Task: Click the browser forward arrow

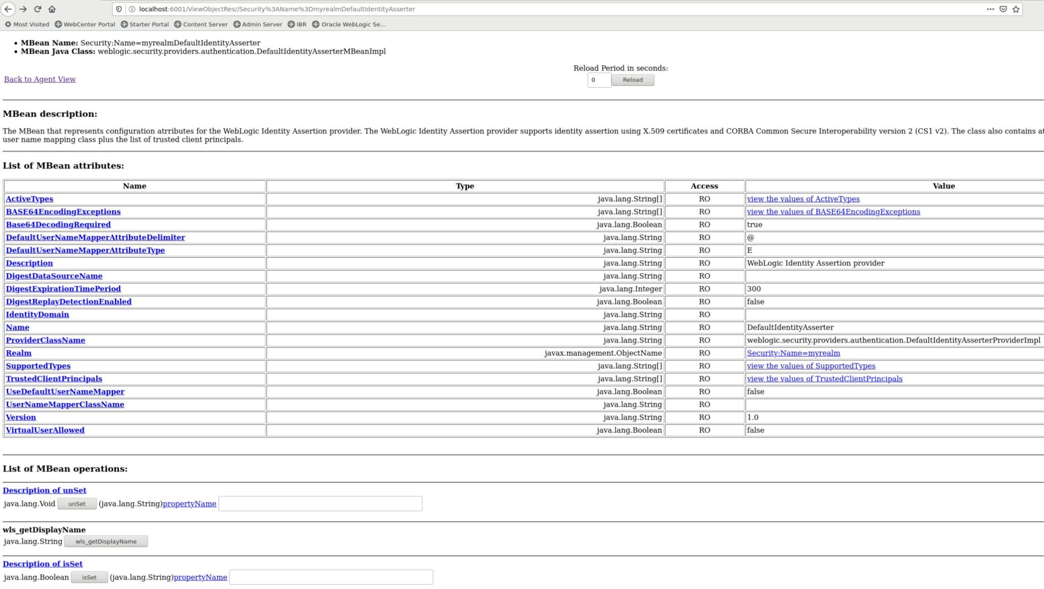Action: tap(23, 9)
